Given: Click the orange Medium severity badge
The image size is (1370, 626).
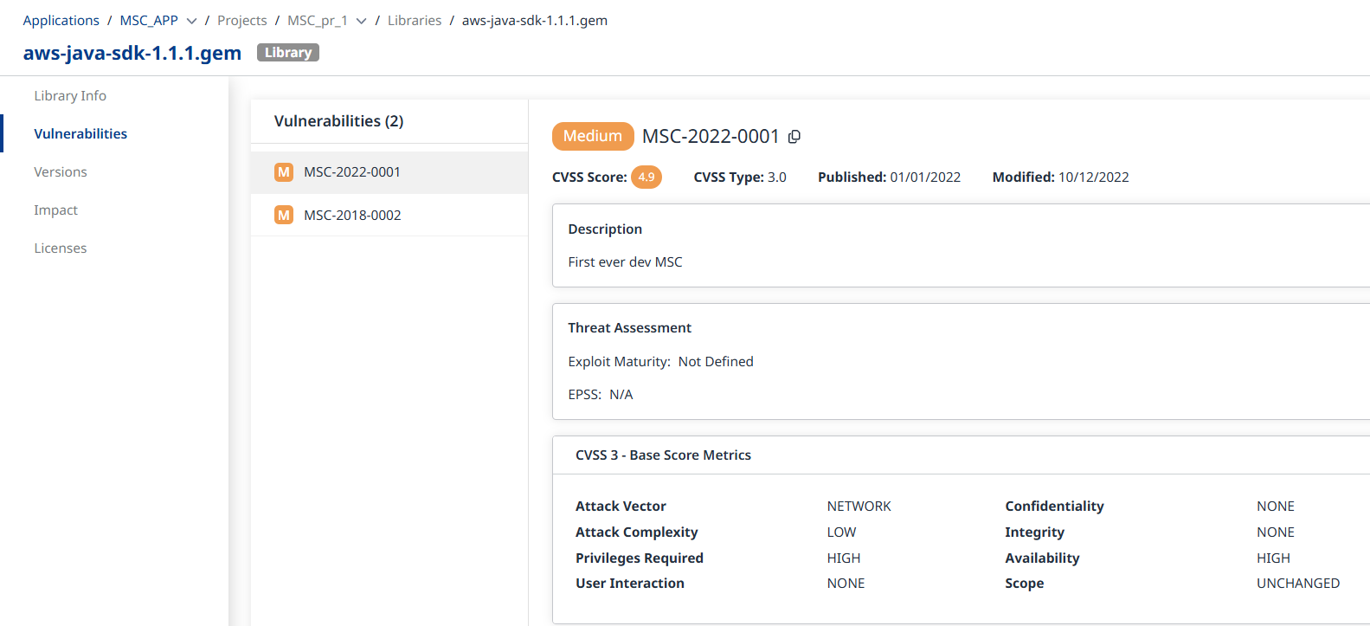Looking at the screenshot, I should [x=593, y=136].
